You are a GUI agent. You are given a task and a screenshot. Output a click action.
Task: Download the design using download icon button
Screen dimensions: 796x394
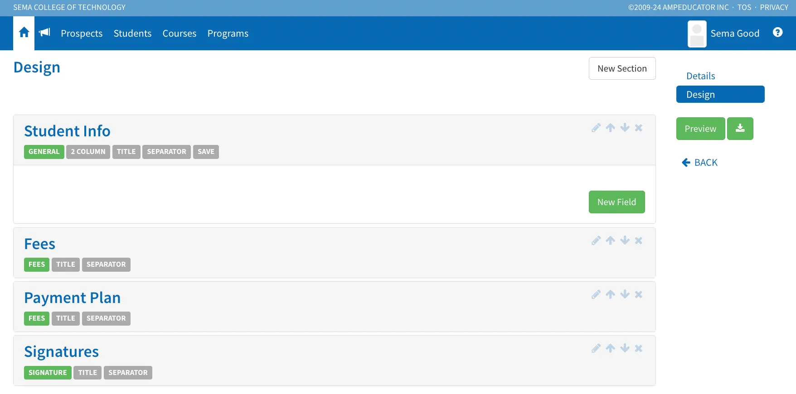click(x=740, y=129)
